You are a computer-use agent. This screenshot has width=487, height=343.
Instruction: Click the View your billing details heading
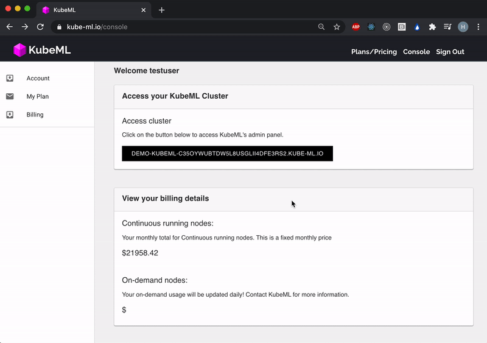[166, 199]
